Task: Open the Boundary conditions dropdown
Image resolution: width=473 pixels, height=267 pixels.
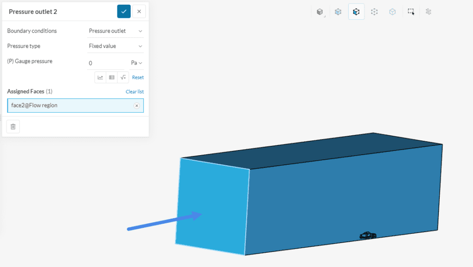Action: point(115,31)
